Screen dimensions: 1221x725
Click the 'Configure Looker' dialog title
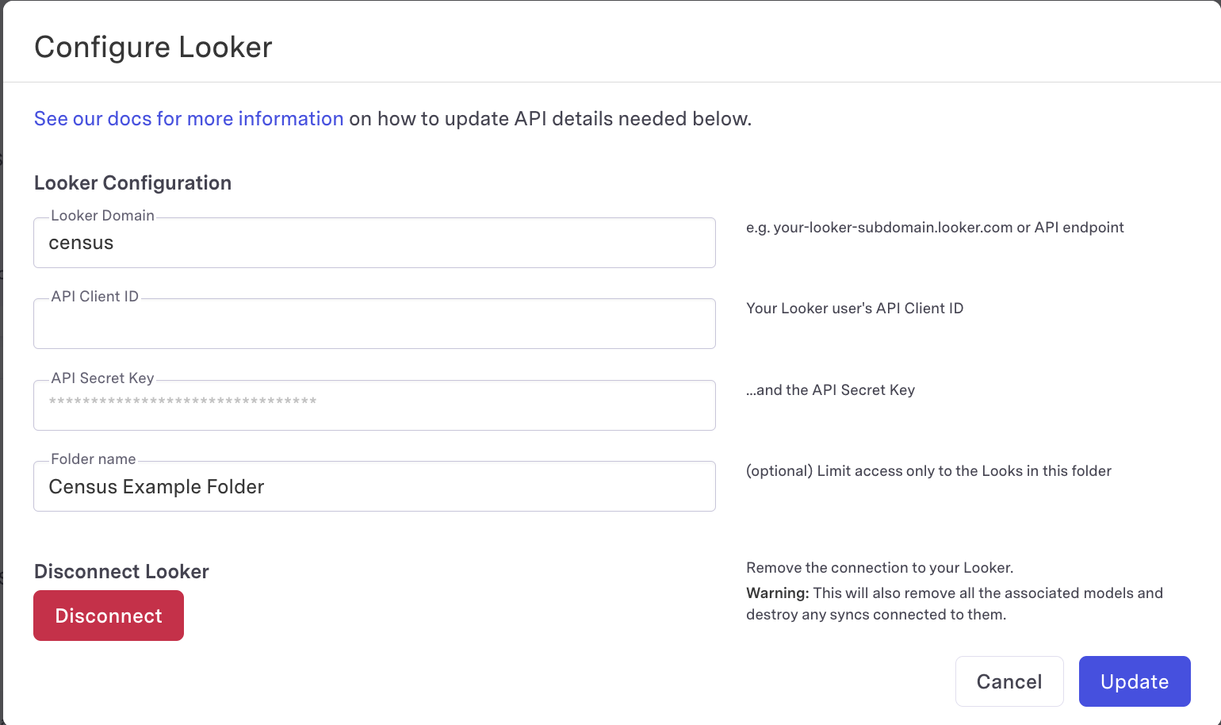[x=153, y=48]
